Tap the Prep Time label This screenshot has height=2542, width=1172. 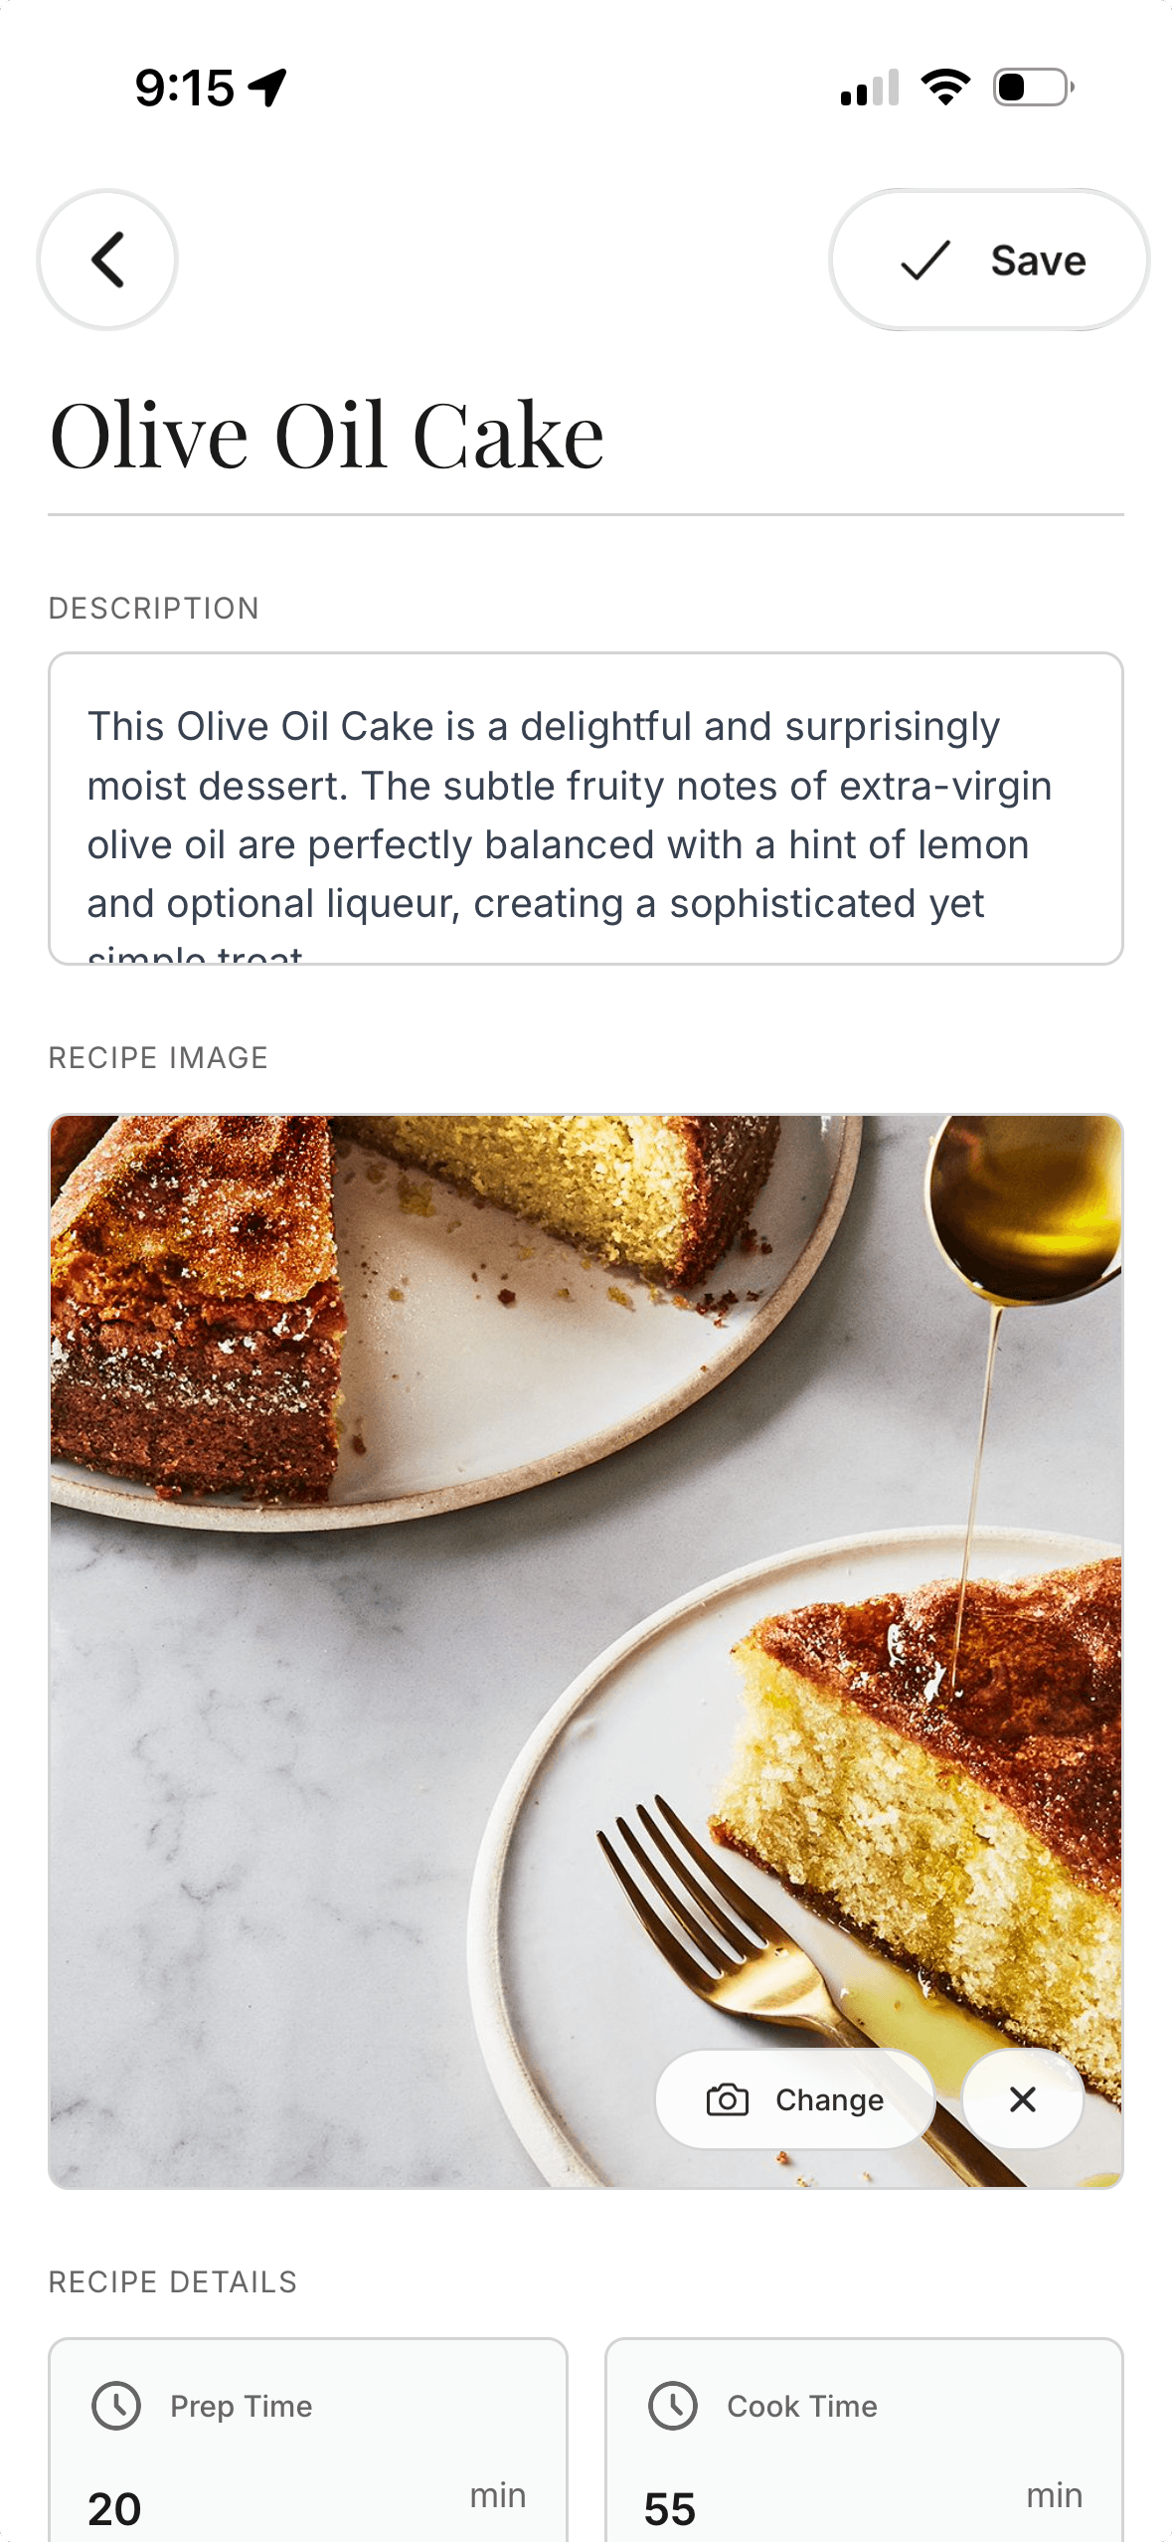[x=242, y=2406]
